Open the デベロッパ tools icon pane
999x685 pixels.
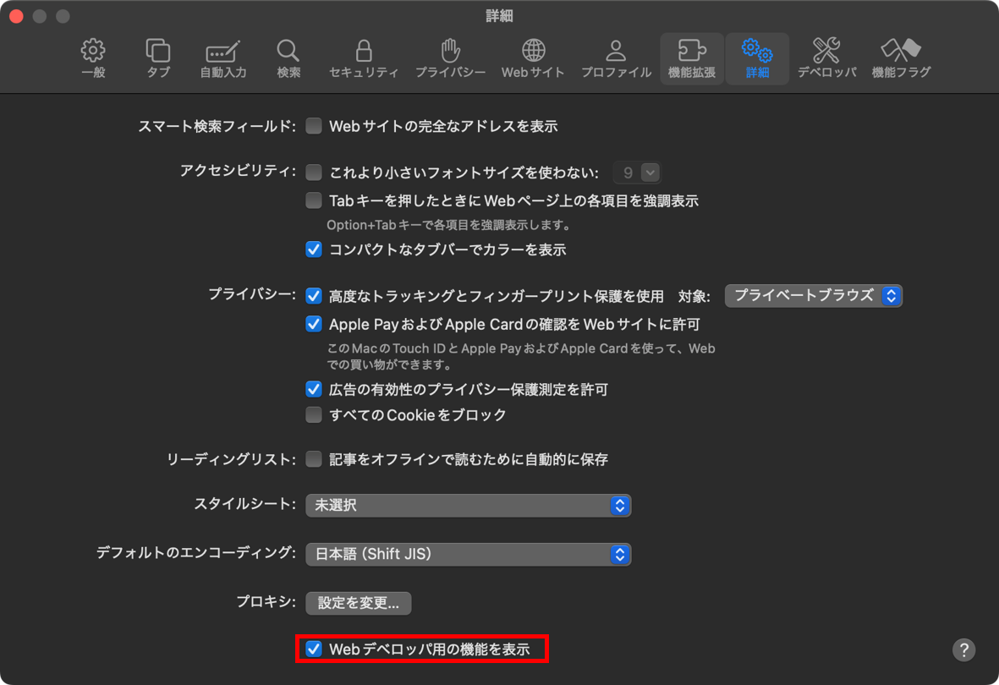click(827, 58)
